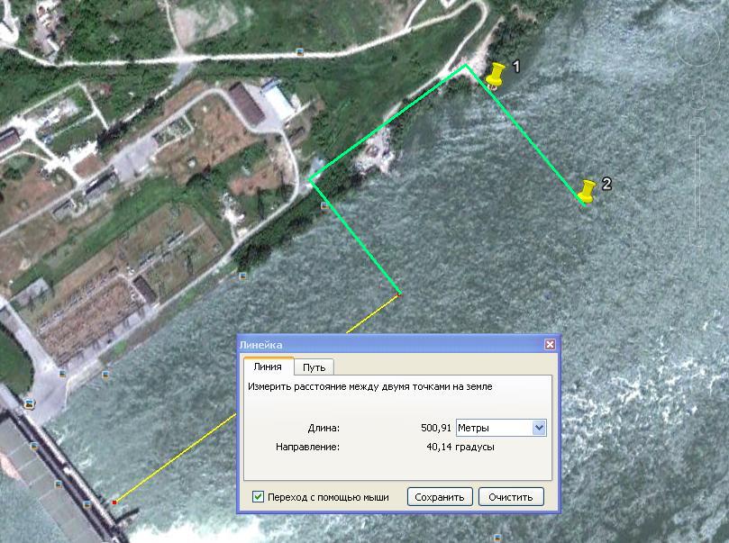This screenshot has width=729, height=543.
Task: Click the '500,91' length value field
Action: (435, 428)
